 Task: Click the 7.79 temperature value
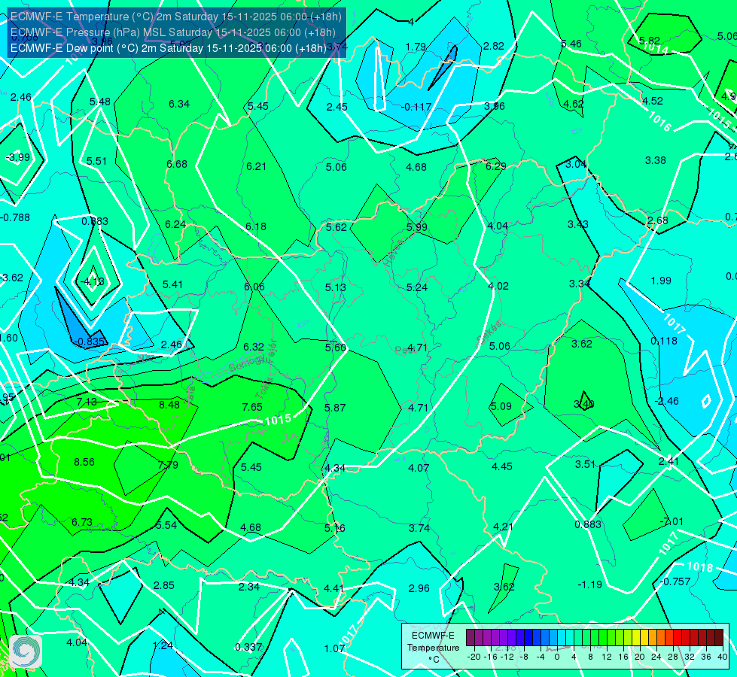point(168,465)
